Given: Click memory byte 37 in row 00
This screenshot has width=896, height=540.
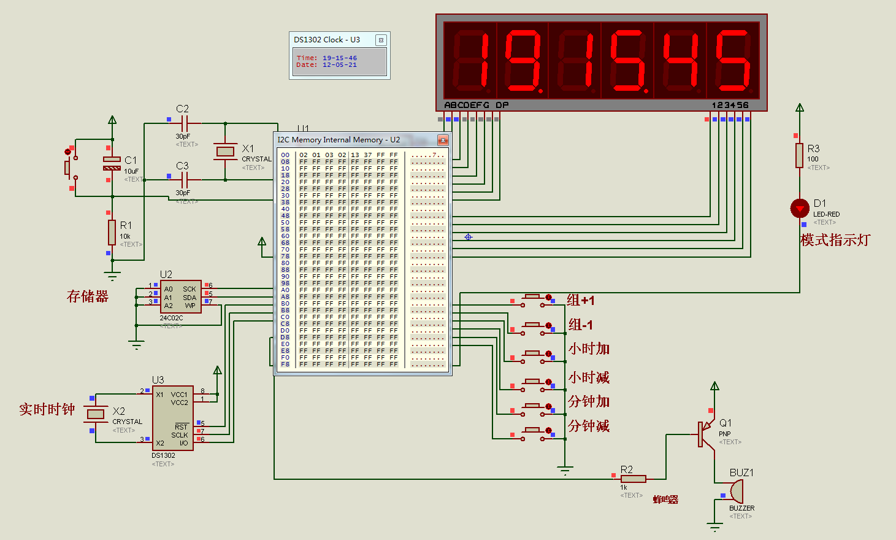Looking at the screenshot, I should pos(368,155).
